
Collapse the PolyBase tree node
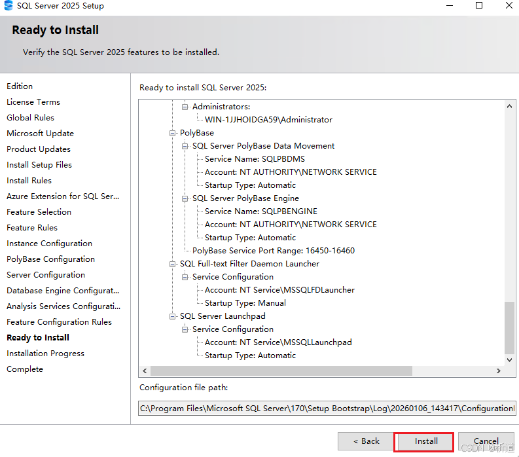[x=173, y=133]
